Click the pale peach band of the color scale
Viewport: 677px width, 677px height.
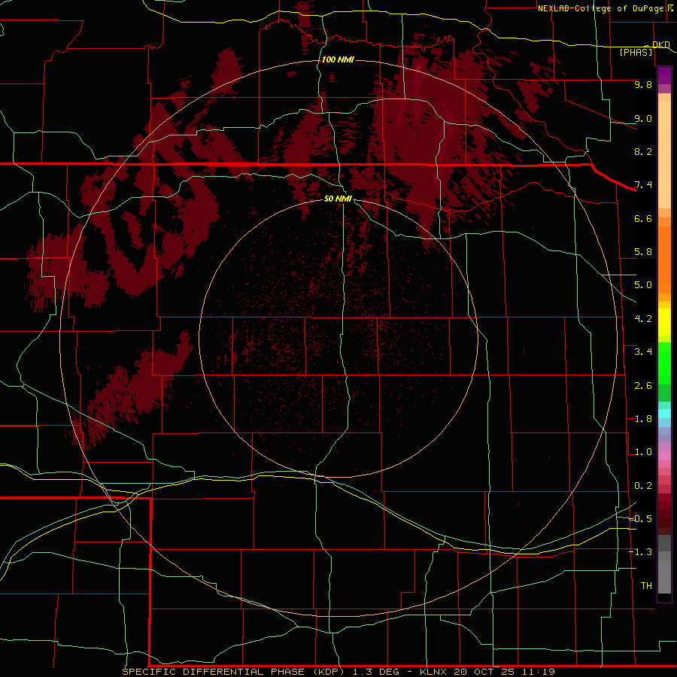[x=664, y=154]
